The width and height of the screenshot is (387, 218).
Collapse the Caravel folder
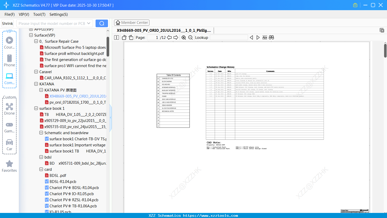click(36, 72)
